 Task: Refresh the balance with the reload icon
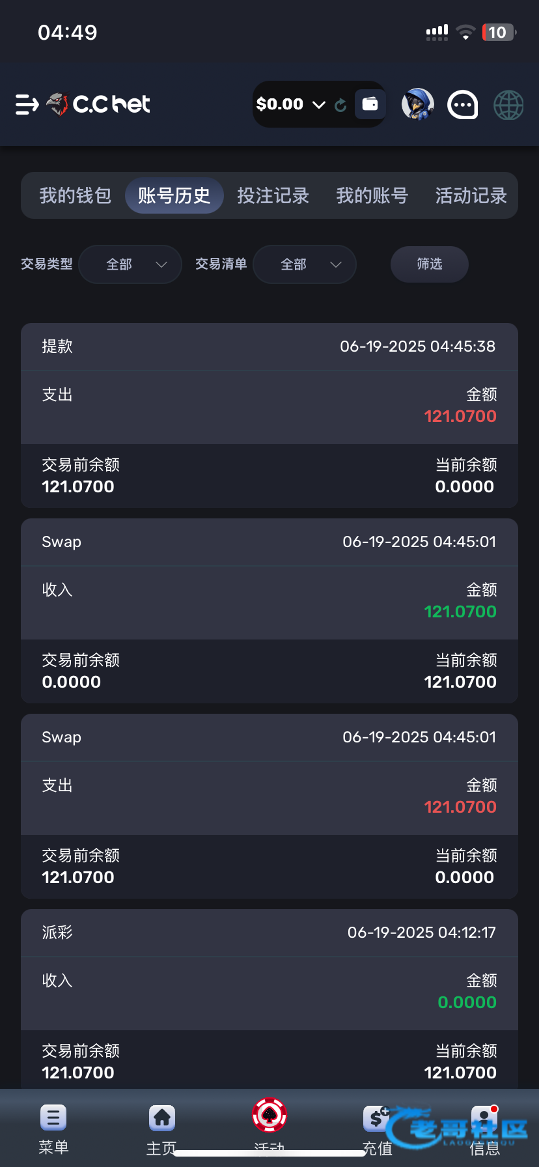pos(340,105)
